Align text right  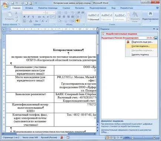click(x=68, y=17)
